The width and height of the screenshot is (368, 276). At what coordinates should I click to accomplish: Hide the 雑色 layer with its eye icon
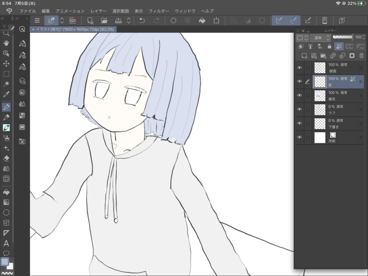299,95
